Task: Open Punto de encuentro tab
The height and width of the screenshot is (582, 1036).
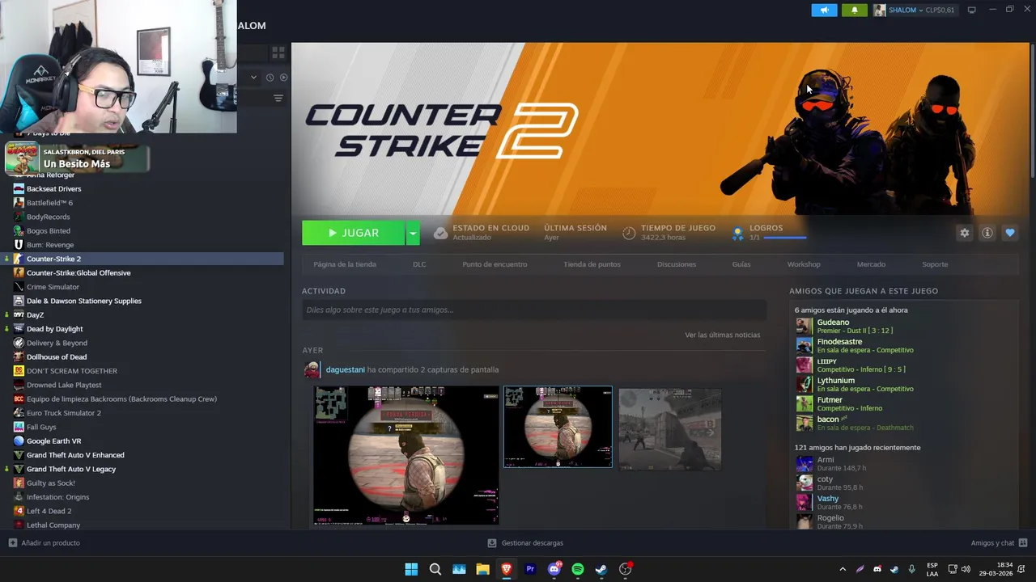Action: tap(495, 264)
